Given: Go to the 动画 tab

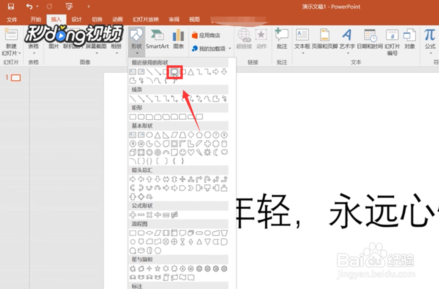Looking at the screenshot, I should click(x=117, y=19).
